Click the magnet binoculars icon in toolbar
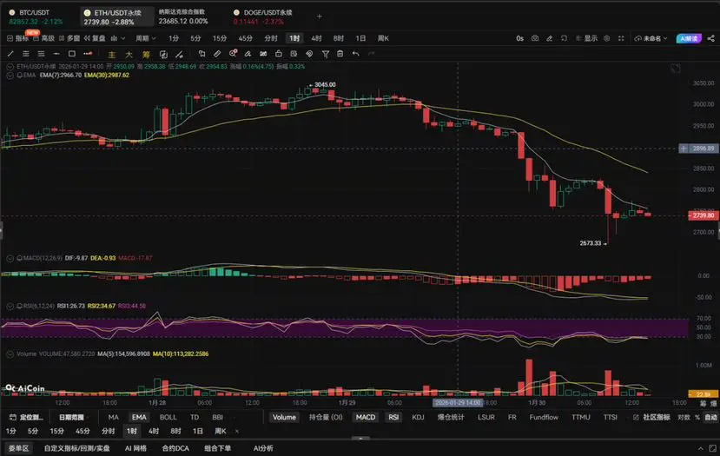 coord(263,54)
